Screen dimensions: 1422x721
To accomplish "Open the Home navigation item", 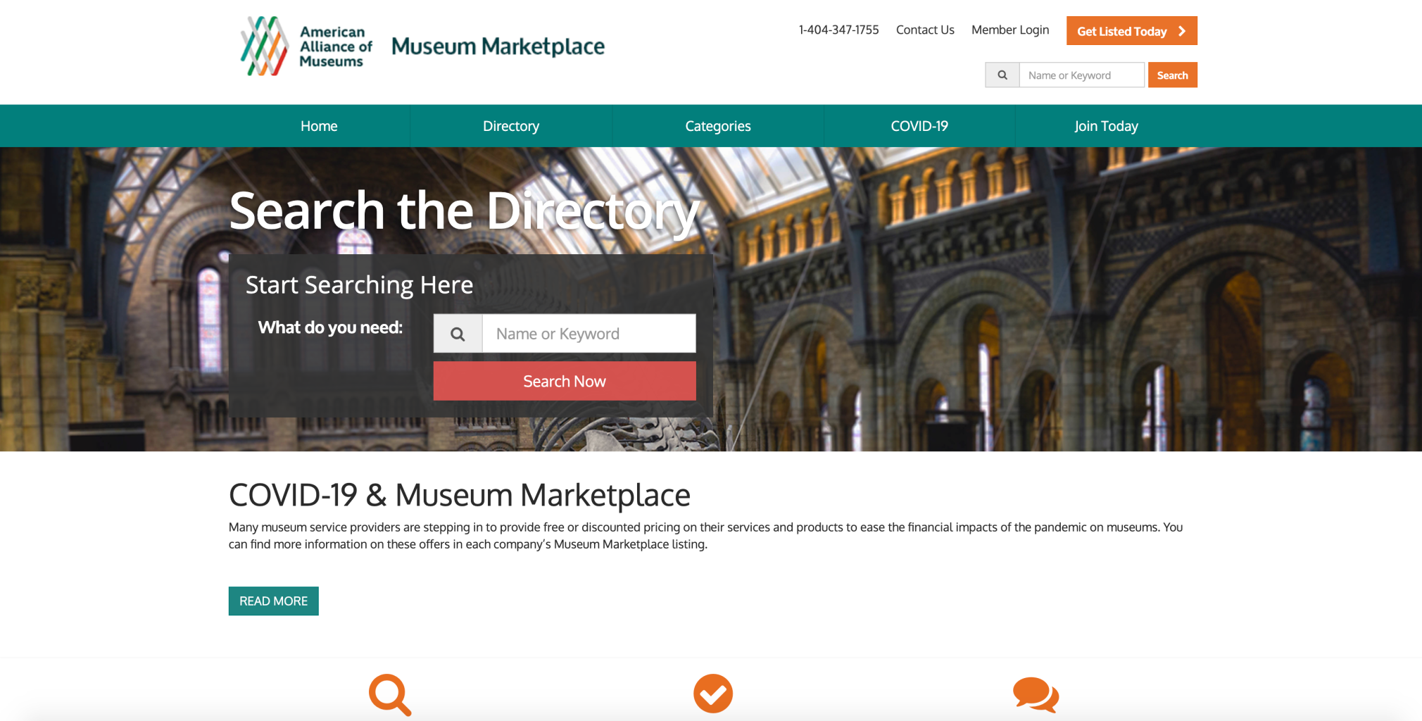I will point(319,126).
